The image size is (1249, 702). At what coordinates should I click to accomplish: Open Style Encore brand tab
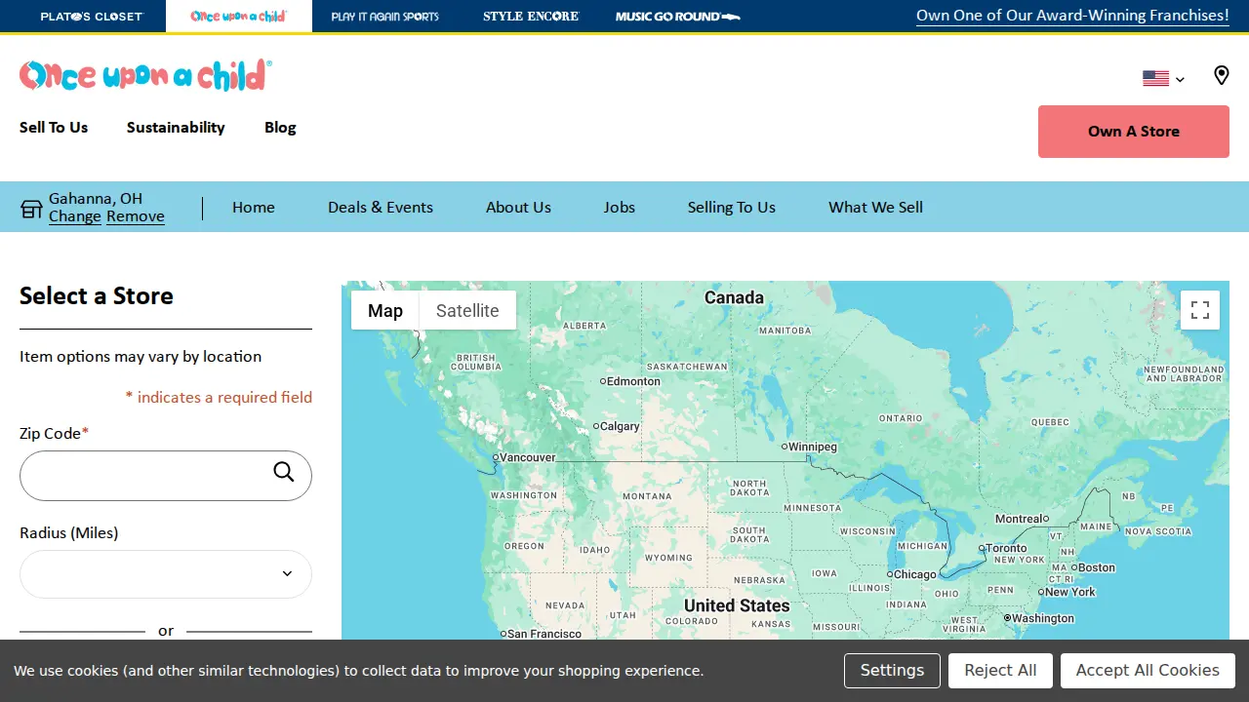click(x=531, y=17)
